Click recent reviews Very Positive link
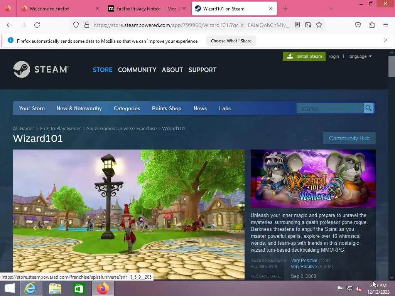The width and height of the screenshot is (395, 296). coord(304,261)
